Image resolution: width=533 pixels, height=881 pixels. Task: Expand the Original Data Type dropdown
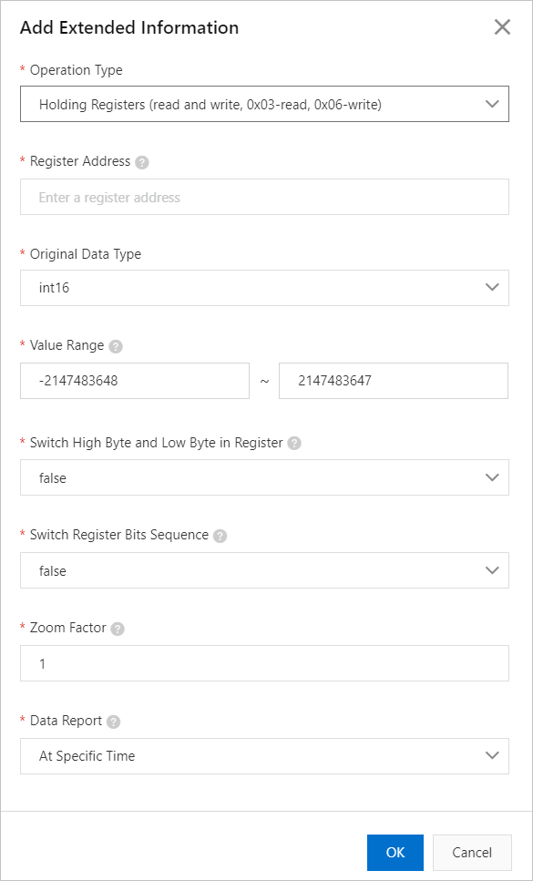pyautogui.click(x=264, y=287)
